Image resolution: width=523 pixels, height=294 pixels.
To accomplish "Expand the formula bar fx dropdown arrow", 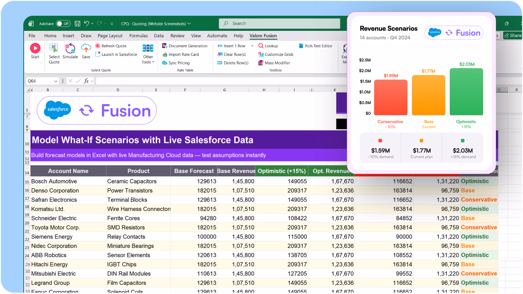I will tap(92, 81).
